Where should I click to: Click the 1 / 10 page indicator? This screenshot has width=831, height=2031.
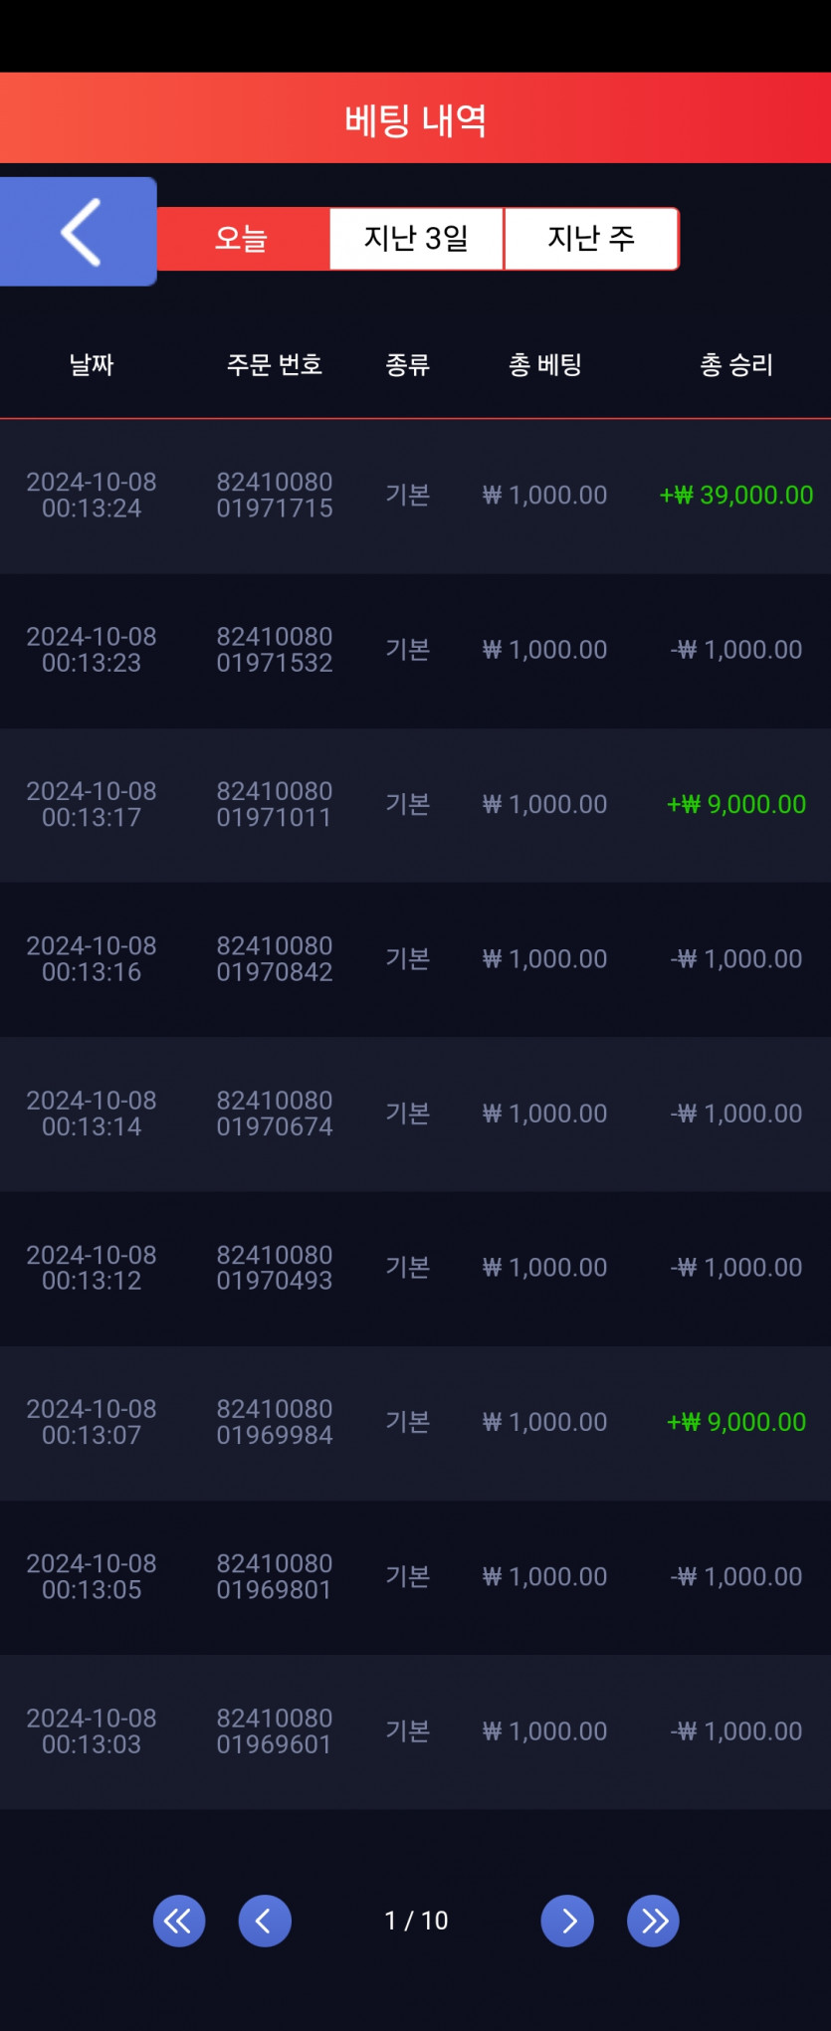pos(416,1921)
